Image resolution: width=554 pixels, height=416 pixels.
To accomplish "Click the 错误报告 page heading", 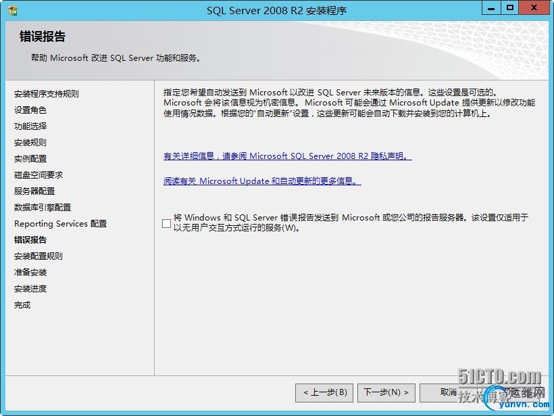I will pyautogui.click(x=43, y=37).
